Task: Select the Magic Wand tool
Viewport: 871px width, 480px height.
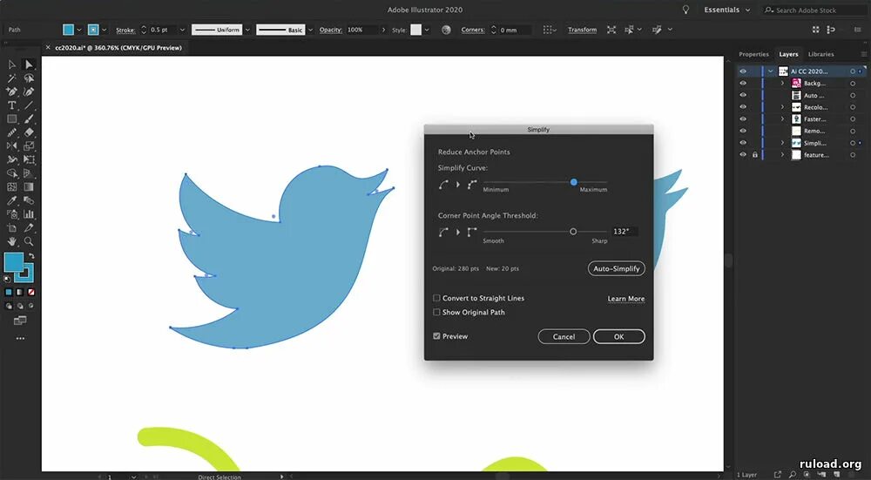Action: [x=11, y=78]
